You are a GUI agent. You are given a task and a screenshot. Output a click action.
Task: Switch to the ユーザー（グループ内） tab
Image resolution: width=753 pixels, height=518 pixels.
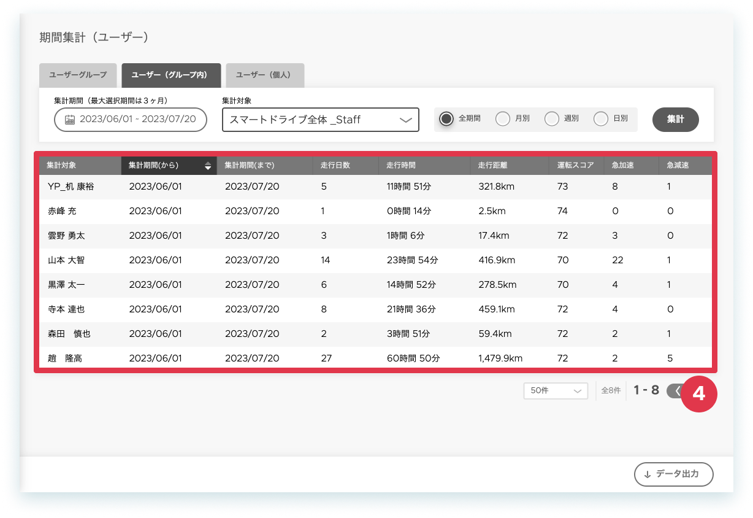pyautogui.click(x=171, y=75)
